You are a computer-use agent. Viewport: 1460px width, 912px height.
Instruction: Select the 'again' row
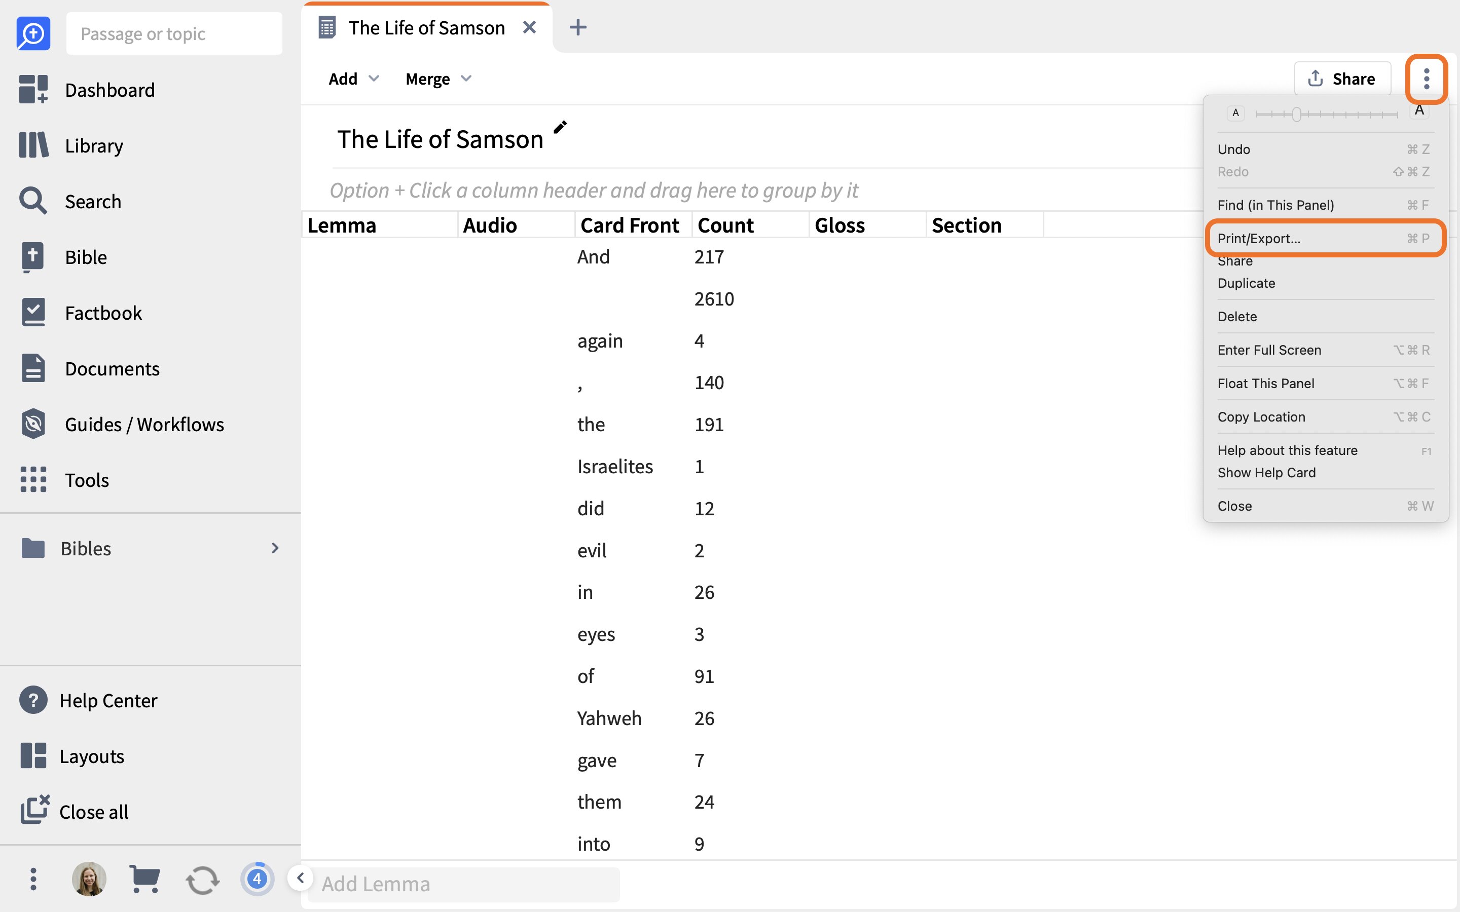point(600,341)
